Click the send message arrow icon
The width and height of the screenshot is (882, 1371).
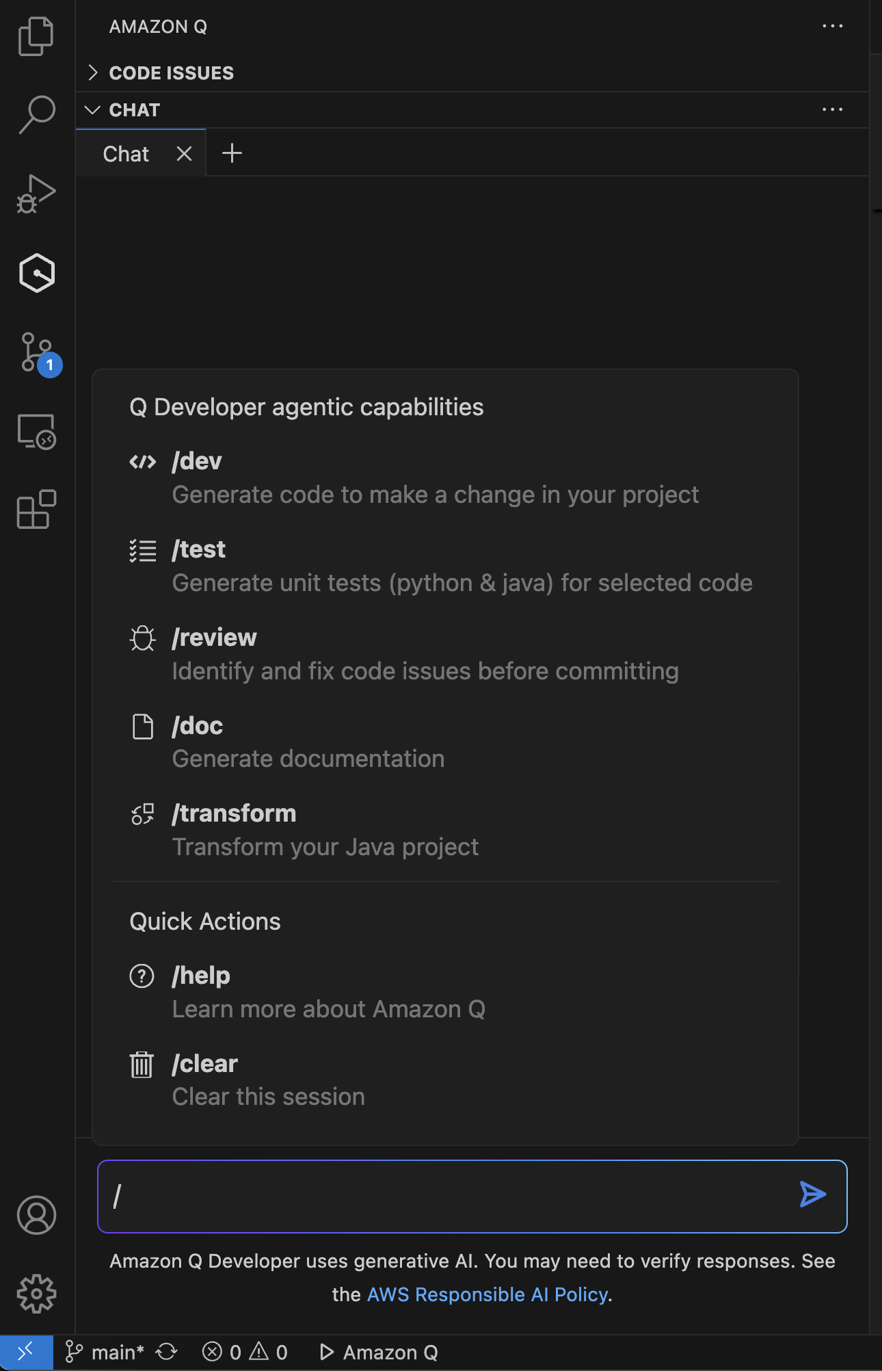[x=812, y=1195]
